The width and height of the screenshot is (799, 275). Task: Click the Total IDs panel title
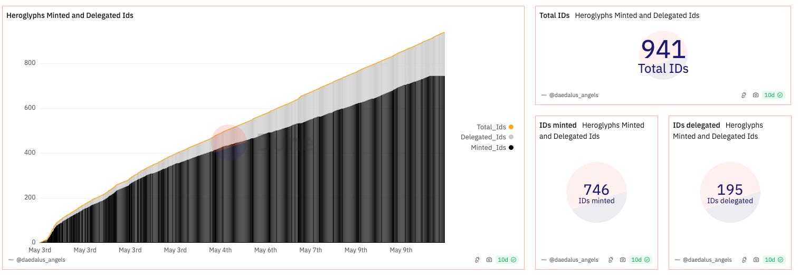click(554, 15)
